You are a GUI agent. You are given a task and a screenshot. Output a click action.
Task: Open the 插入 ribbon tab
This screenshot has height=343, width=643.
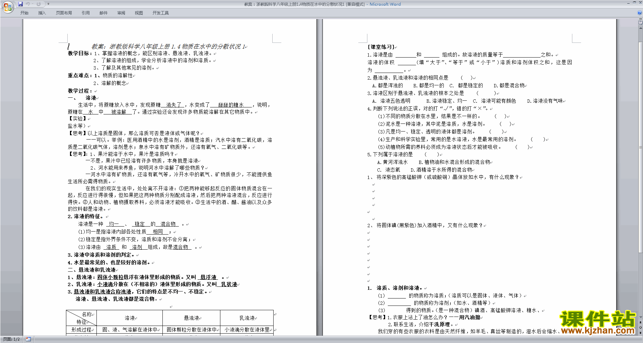click(42, 13)
